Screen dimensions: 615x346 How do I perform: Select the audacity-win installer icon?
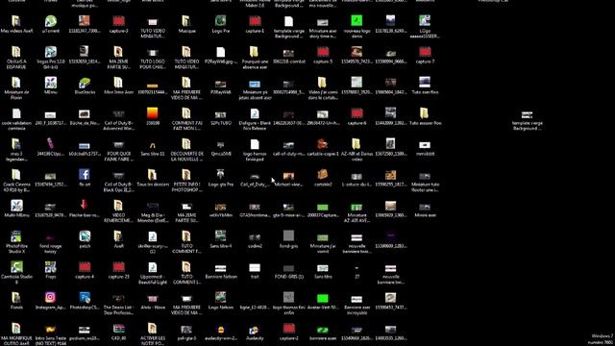(220, 330)
